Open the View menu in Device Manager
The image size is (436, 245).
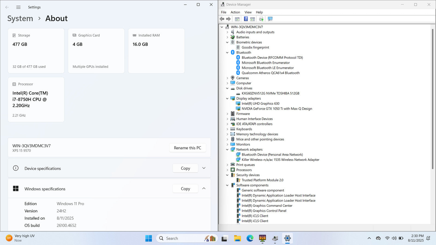248,12
